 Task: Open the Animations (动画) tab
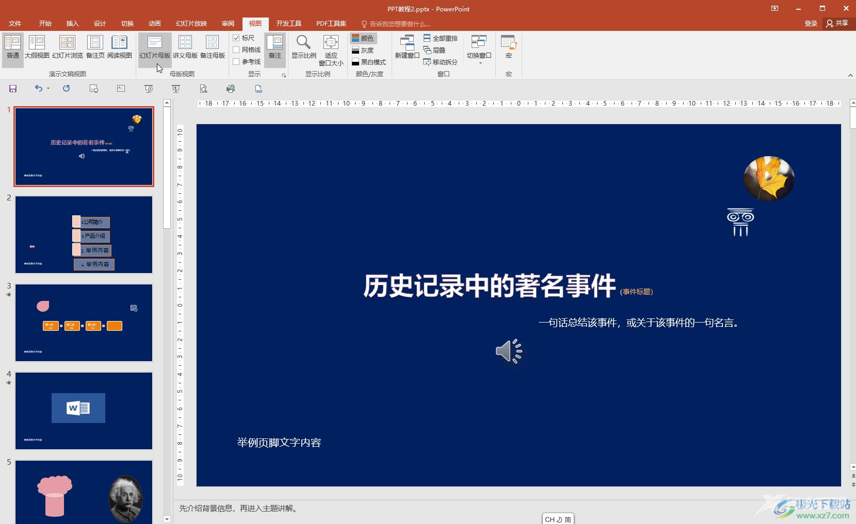tap(155, 24)
